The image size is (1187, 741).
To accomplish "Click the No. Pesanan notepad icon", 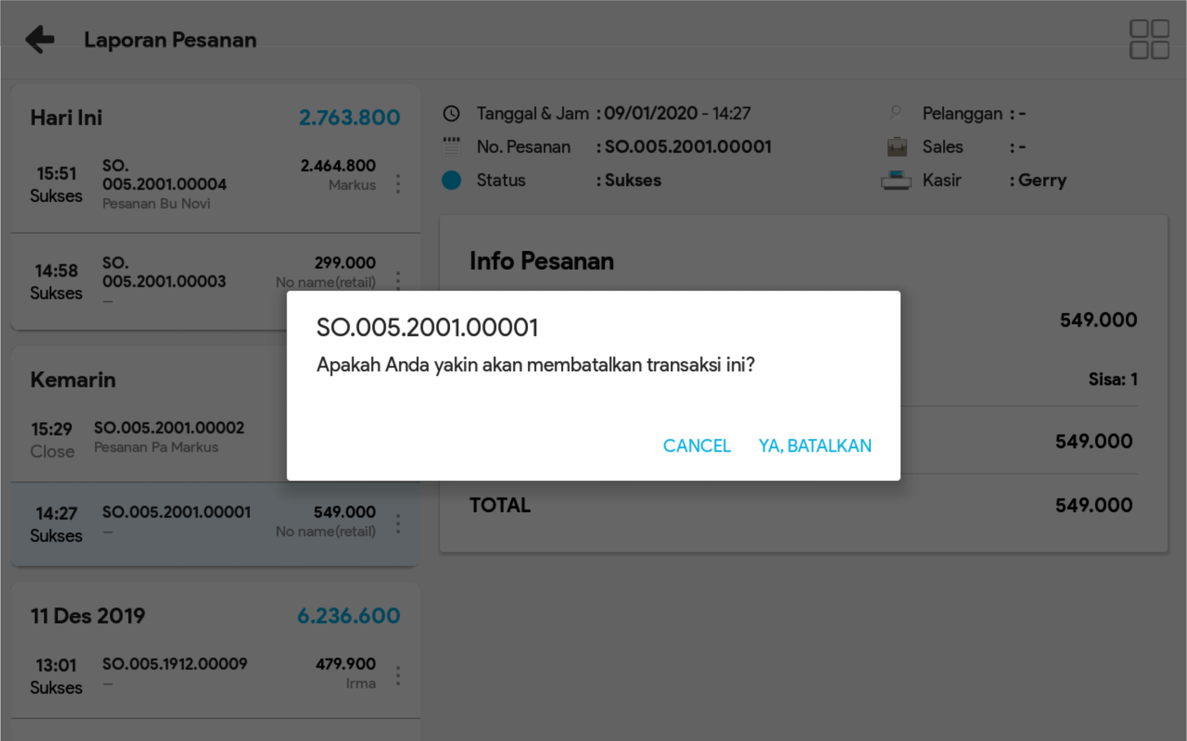I will [x=451, y=147].
